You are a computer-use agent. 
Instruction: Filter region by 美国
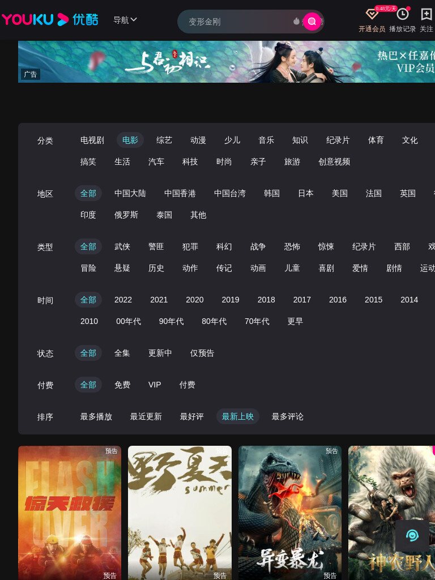click(340, 194)
